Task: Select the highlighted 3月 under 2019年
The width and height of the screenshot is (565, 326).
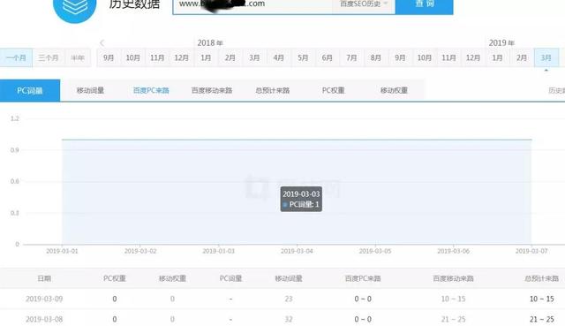Action: (546, 57)
